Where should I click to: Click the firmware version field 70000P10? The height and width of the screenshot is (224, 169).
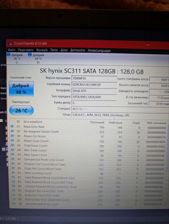(x=94, y=78)
